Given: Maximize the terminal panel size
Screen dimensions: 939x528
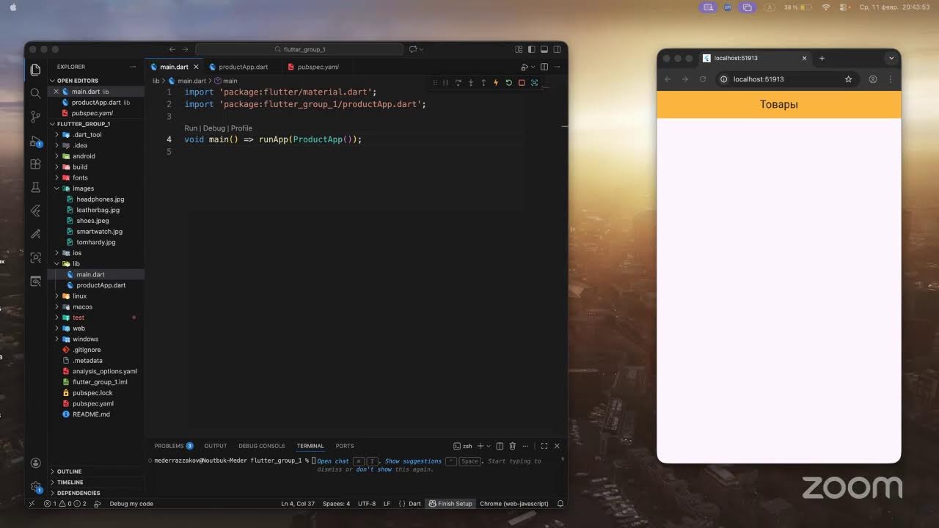Looking at the screenshot, I should tap(544, 446).
